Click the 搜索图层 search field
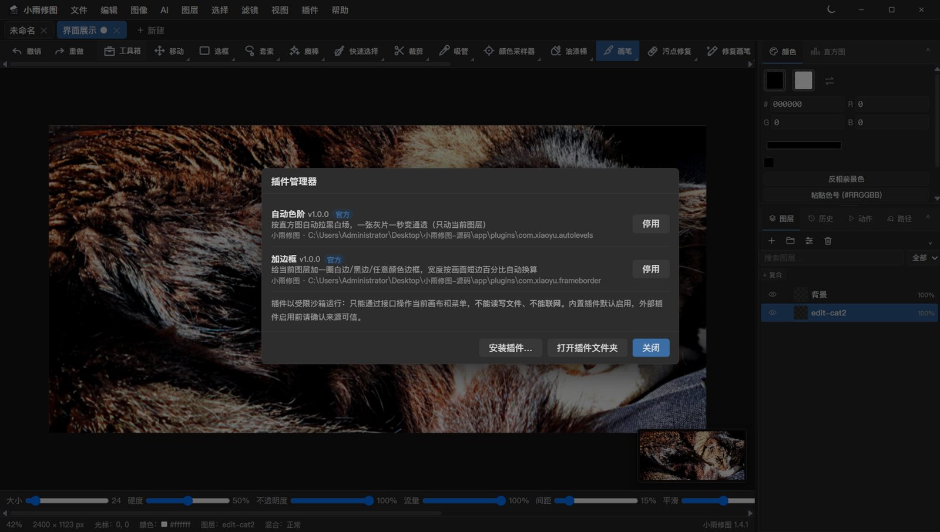940x532 pixels. pos(832,258)
